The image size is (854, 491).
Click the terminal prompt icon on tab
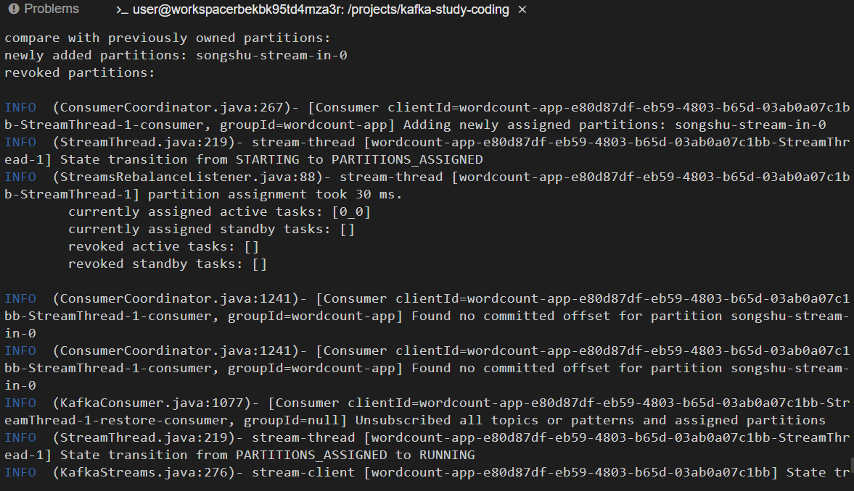coord(122,10)
